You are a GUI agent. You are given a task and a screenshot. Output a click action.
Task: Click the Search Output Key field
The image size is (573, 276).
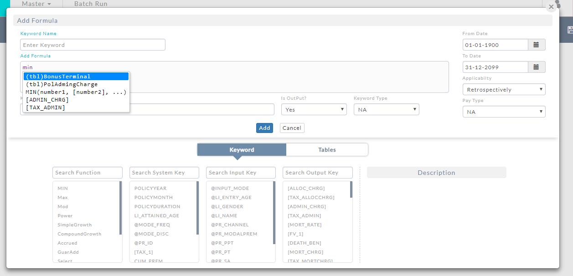pyautogui.click(x=317, y=173)
